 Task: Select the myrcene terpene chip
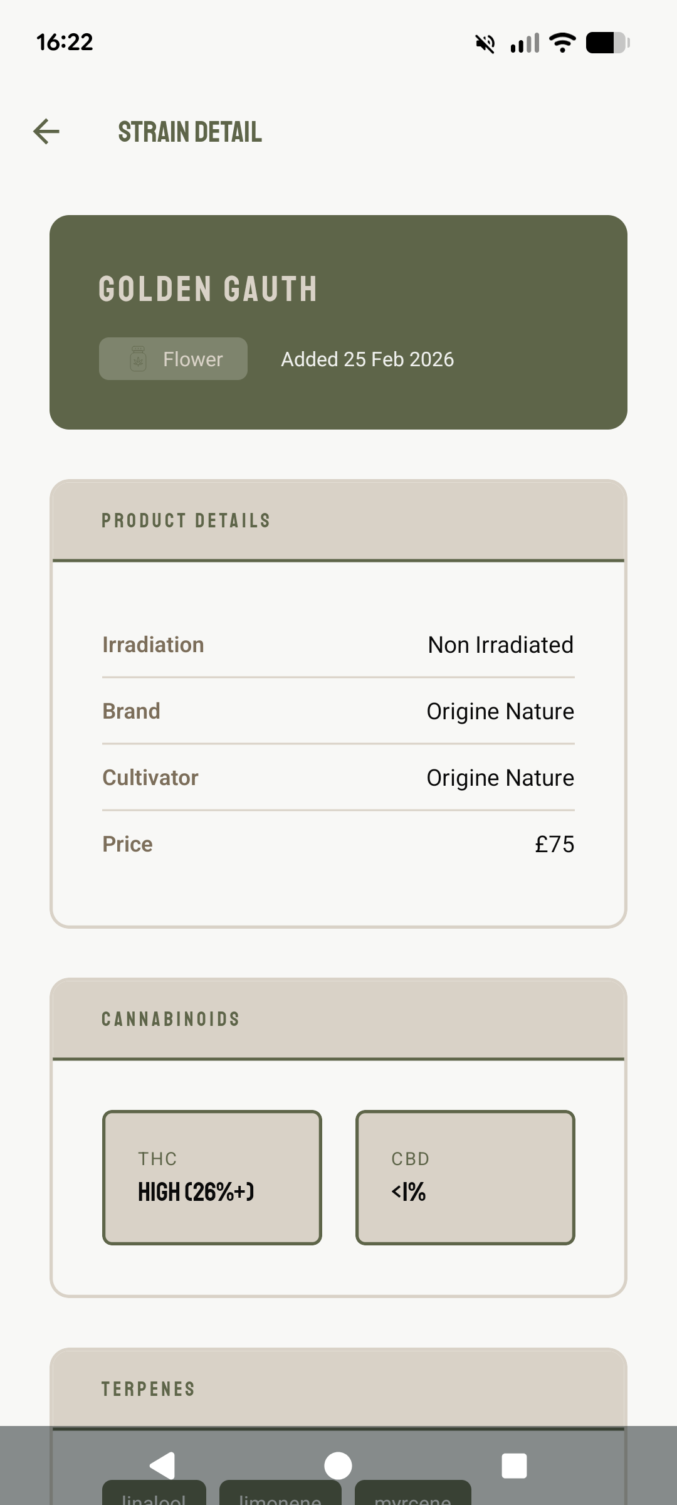pyautogui.click(x=412, y=1496)
